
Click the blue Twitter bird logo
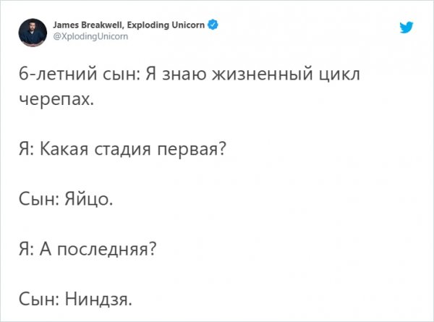pyautogui.click(x=407, y=27)
